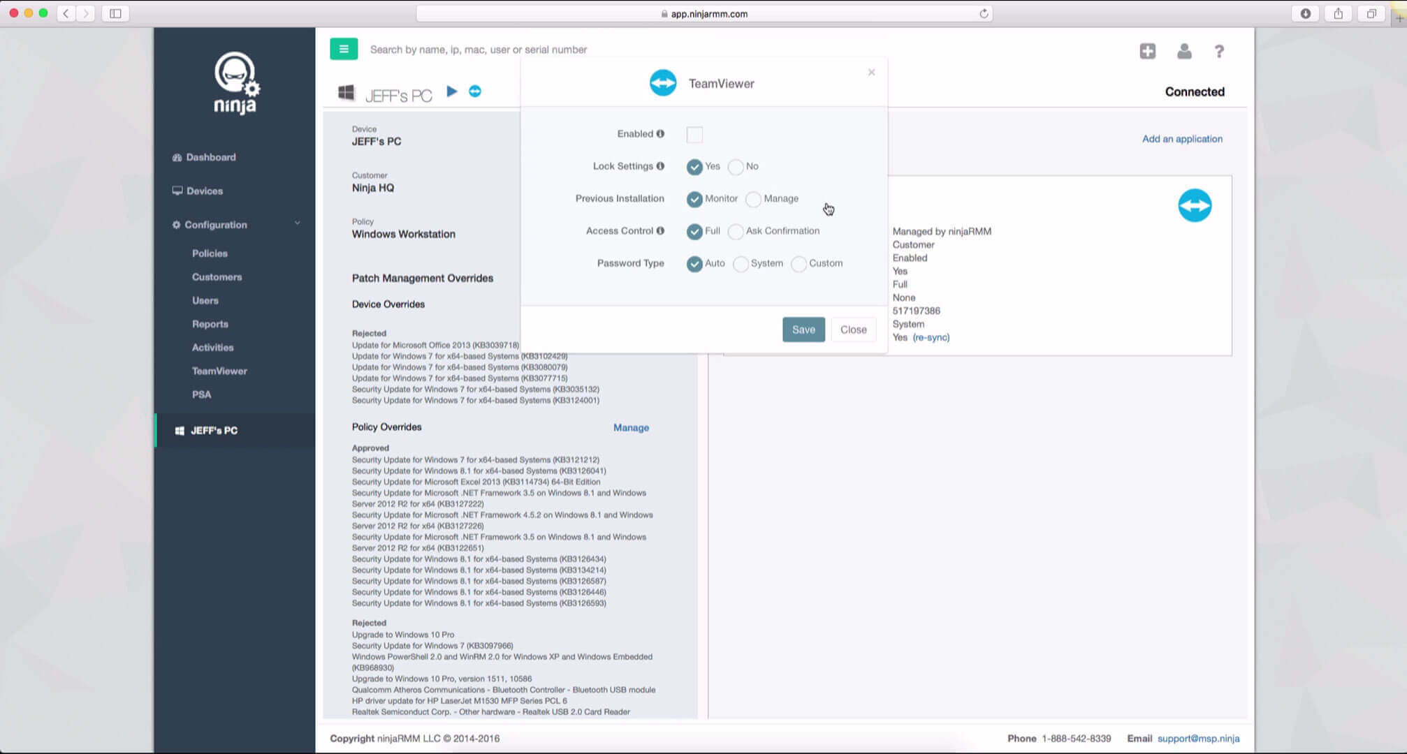Click the Windows Workstation policy name

click(403, 234)
